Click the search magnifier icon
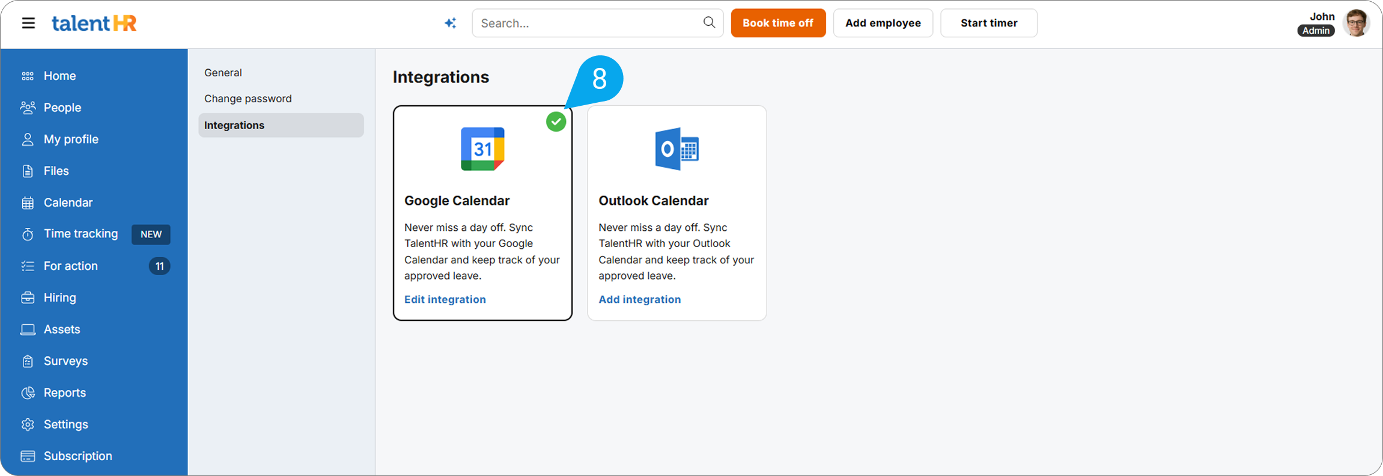Image resolution: width=1383 pixels, height=476 pixels. point(709,23)
